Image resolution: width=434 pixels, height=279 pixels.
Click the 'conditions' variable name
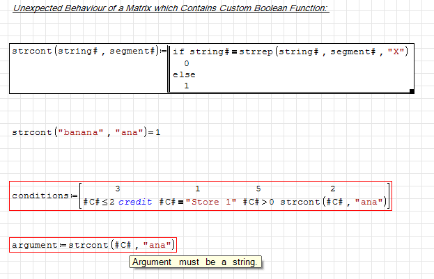tap(40, 196)
